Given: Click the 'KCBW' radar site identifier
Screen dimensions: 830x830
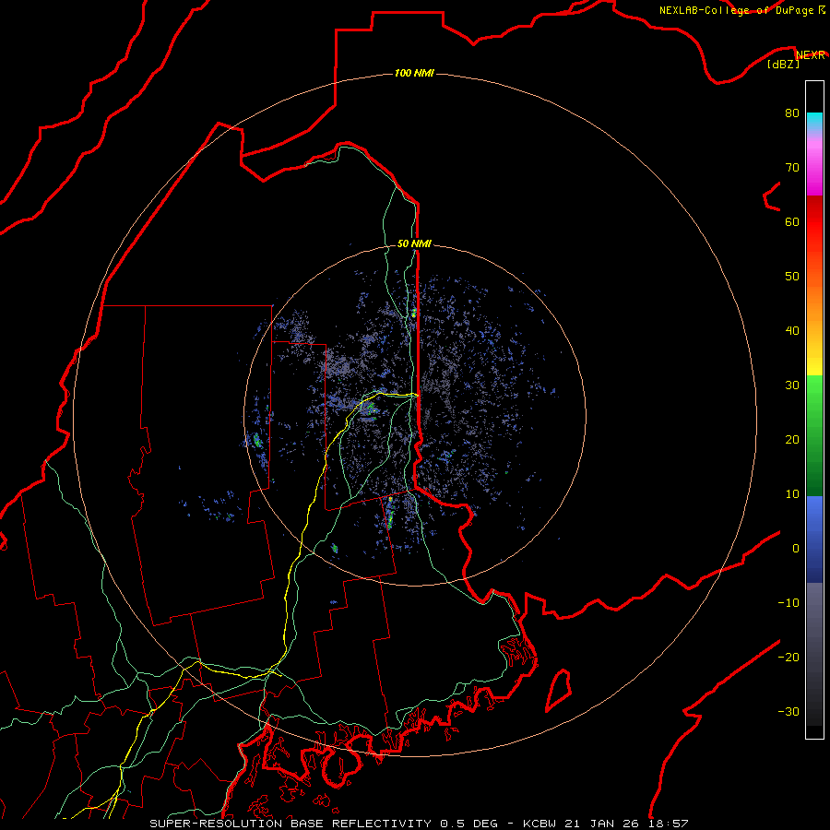Looking at the screenshot, I should [539, 824].
